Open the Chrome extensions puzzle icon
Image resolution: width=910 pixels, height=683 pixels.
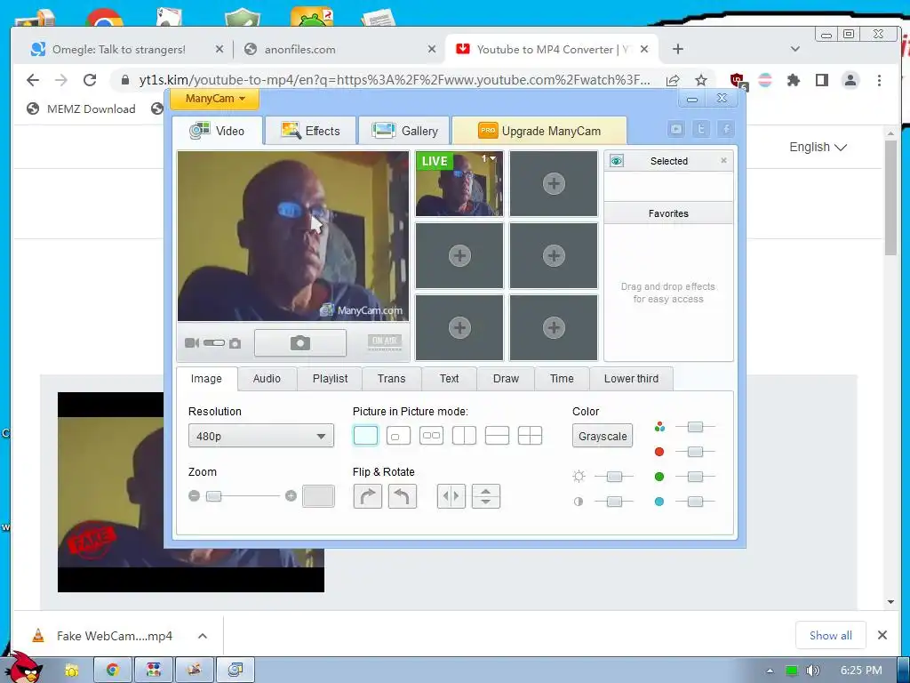click(x=794, y=80)
